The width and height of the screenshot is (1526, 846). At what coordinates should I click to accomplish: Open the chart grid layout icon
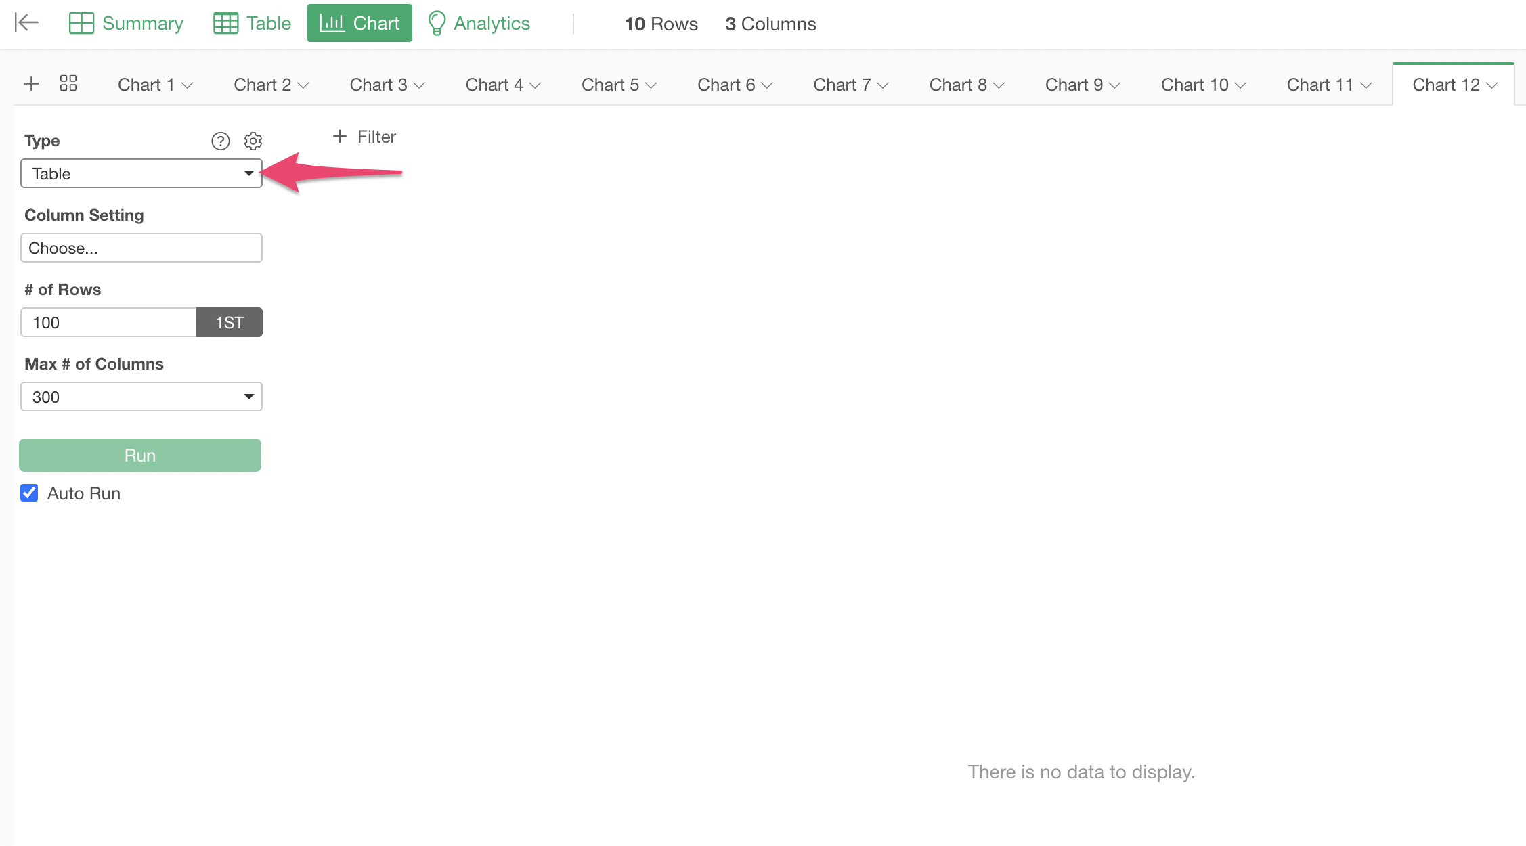[x=68, y=84]
